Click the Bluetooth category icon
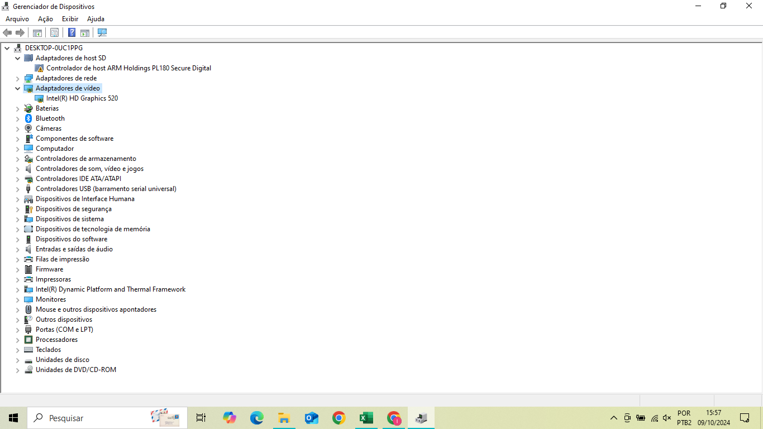 pyautogui.click(x=28, y=118)
